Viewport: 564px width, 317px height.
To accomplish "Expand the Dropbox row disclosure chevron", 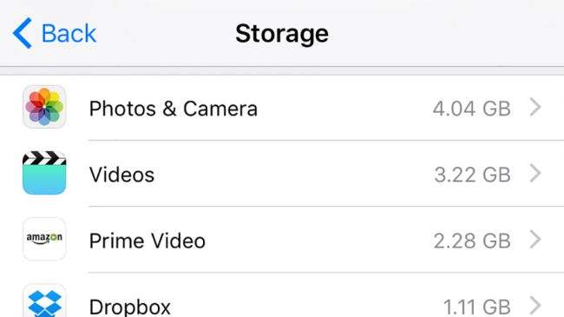I will coord(535,306).
